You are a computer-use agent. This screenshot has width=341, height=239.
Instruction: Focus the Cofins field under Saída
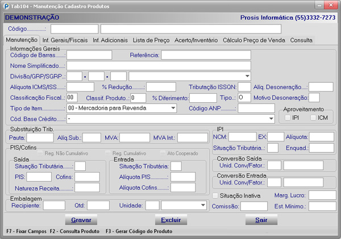tap(87, 177)
